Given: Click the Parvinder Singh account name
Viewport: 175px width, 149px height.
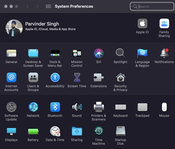Looking at the screenshot, I should point(42,24).
